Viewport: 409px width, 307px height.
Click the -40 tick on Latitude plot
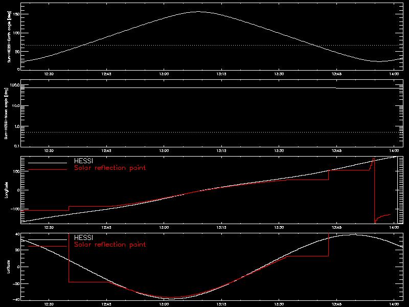(x=16, y=299)
